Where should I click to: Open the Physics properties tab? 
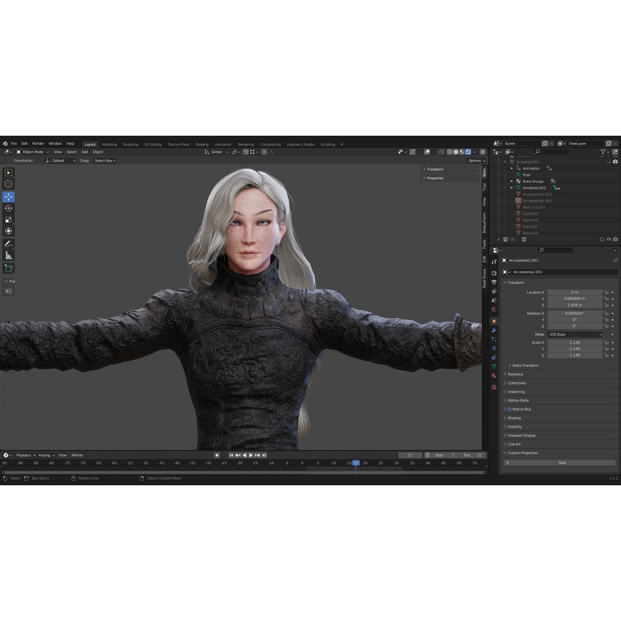tap(494, 348)
